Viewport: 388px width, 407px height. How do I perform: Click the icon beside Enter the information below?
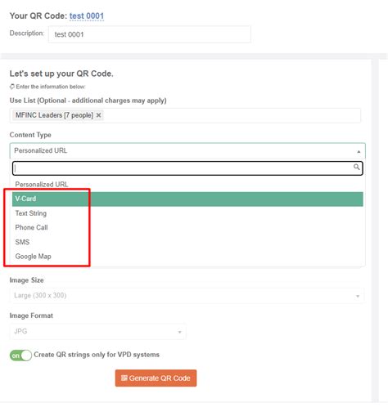coord(12,87)
